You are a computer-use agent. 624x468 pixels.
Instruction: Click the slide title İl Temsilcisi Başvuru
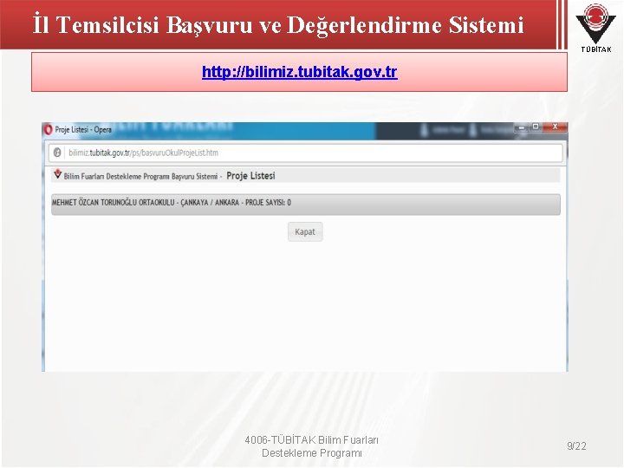click(x=278, y=24)
